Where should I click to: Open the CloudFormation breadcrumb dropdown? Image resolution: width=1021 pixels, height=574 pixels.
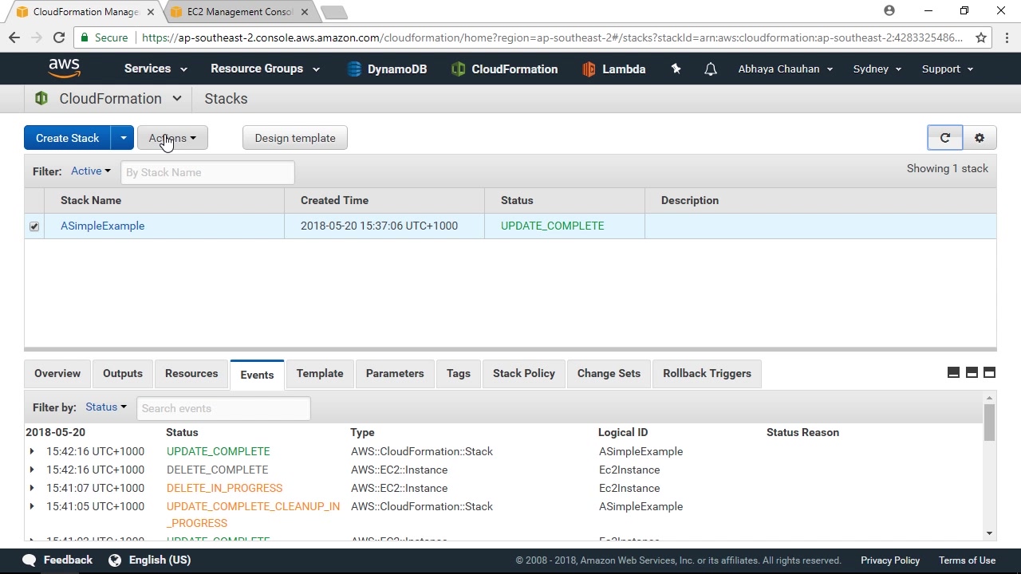click(x=177, y=99)
